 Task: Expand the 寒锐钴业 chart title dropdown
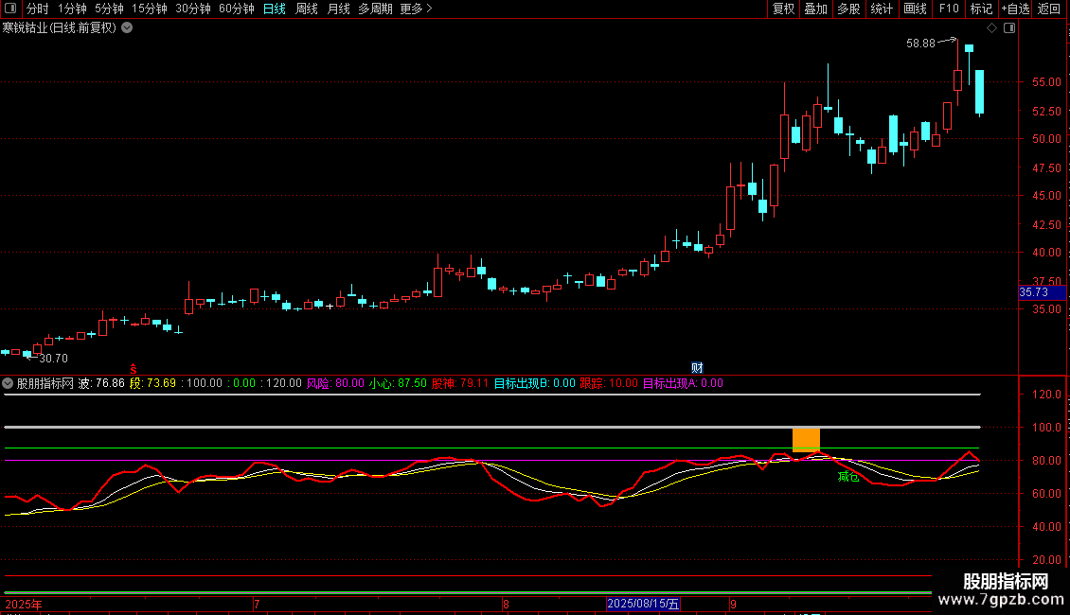click(x=127, y=27)
